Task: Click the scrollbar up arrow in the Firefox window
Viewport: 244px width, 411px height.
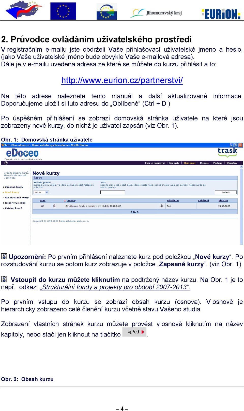Action: [x=241, y=167]
